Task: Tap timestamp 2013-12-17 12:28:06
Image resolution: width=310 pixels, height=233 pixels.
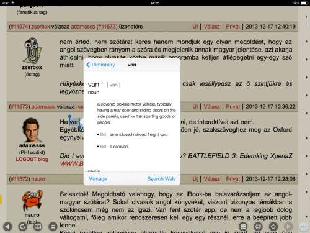Action: coord(270,179)
